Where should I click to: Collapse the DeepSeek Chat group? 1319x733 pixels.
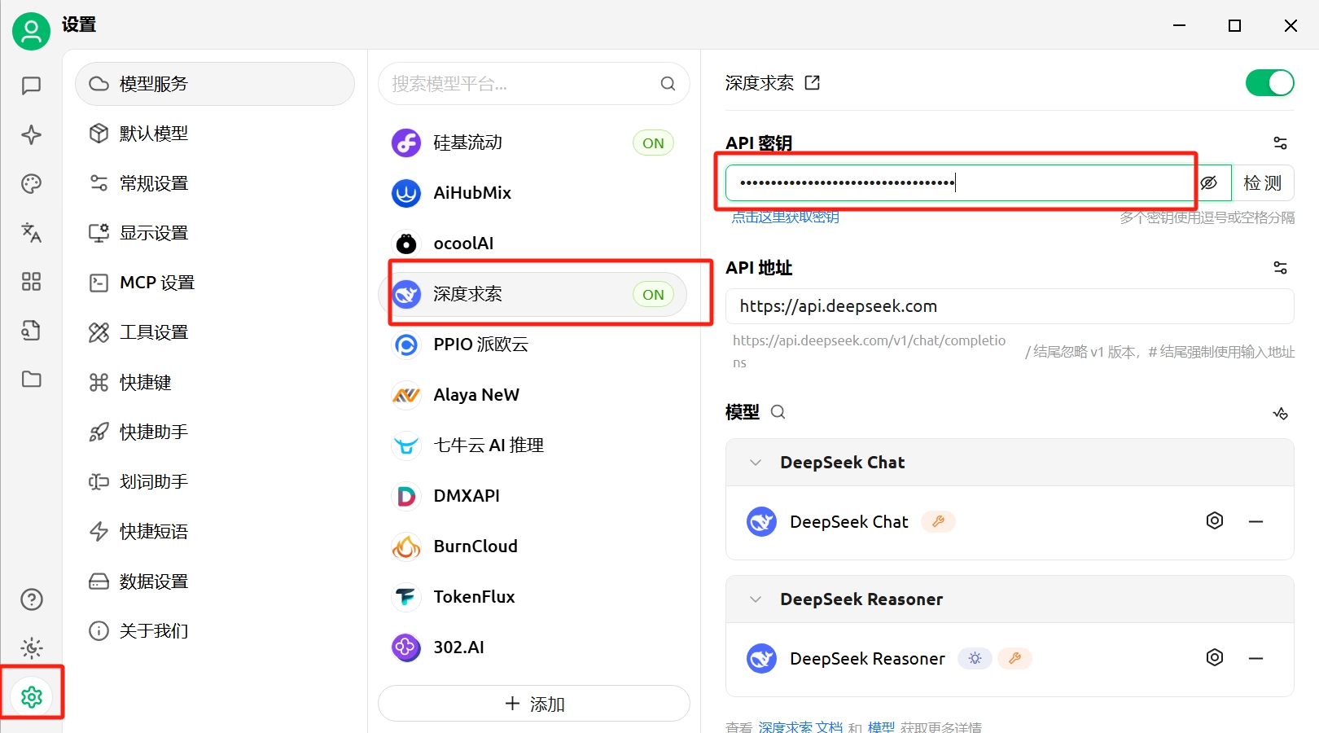(756, 463)
